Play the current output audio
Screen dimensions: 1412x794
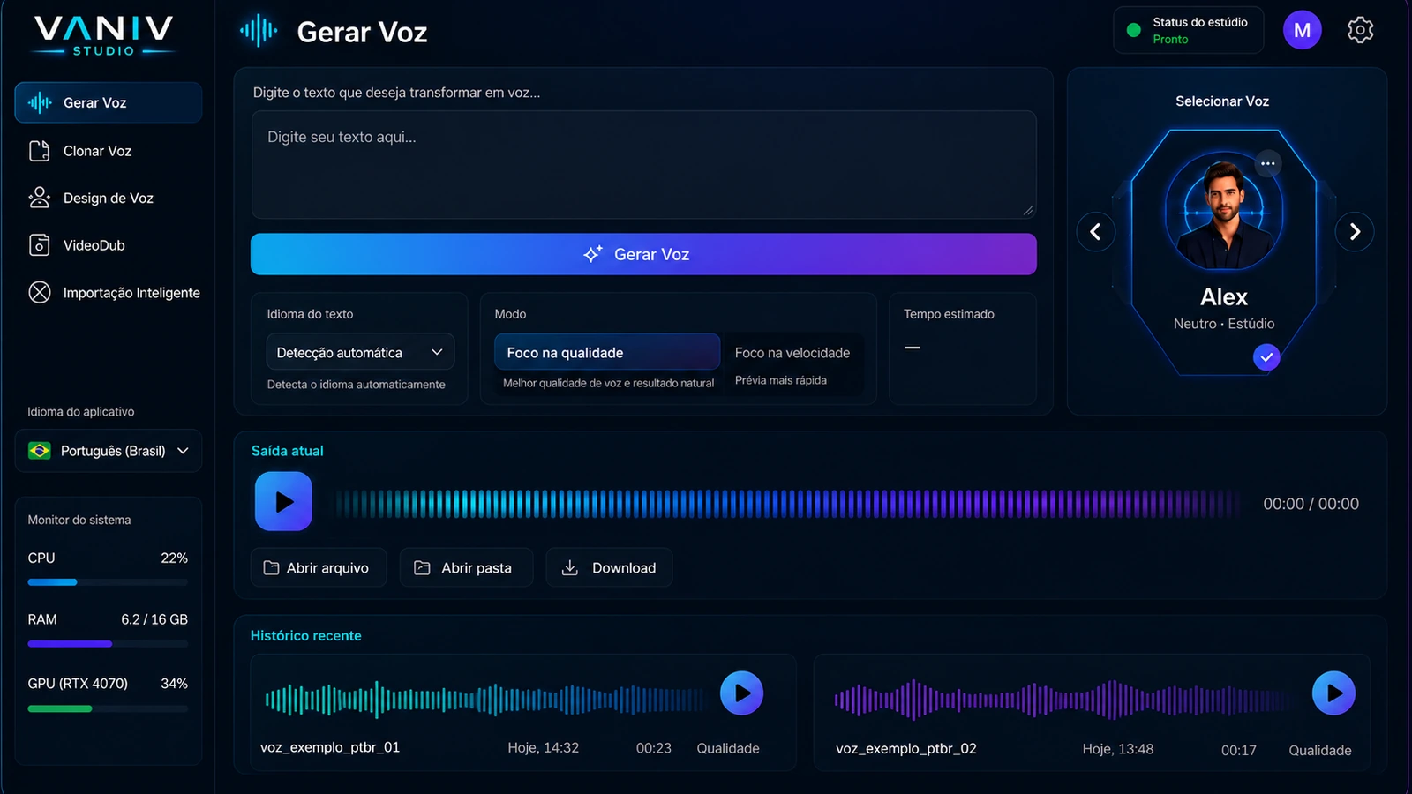pos(283,501)
